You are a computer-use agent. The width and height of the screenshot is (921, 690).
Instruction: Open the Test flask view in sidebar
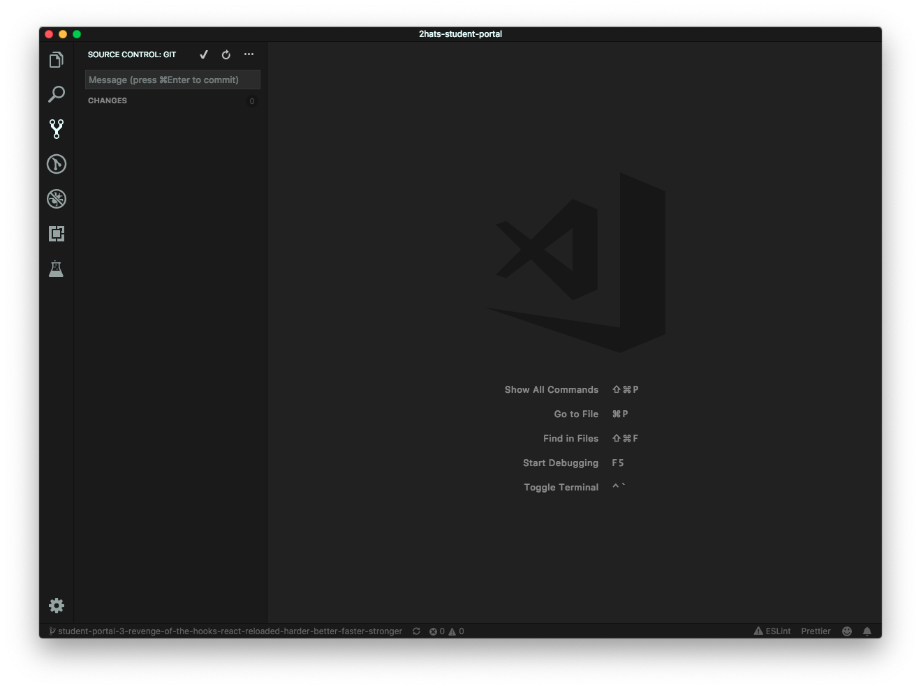click(x=56, y=269)
